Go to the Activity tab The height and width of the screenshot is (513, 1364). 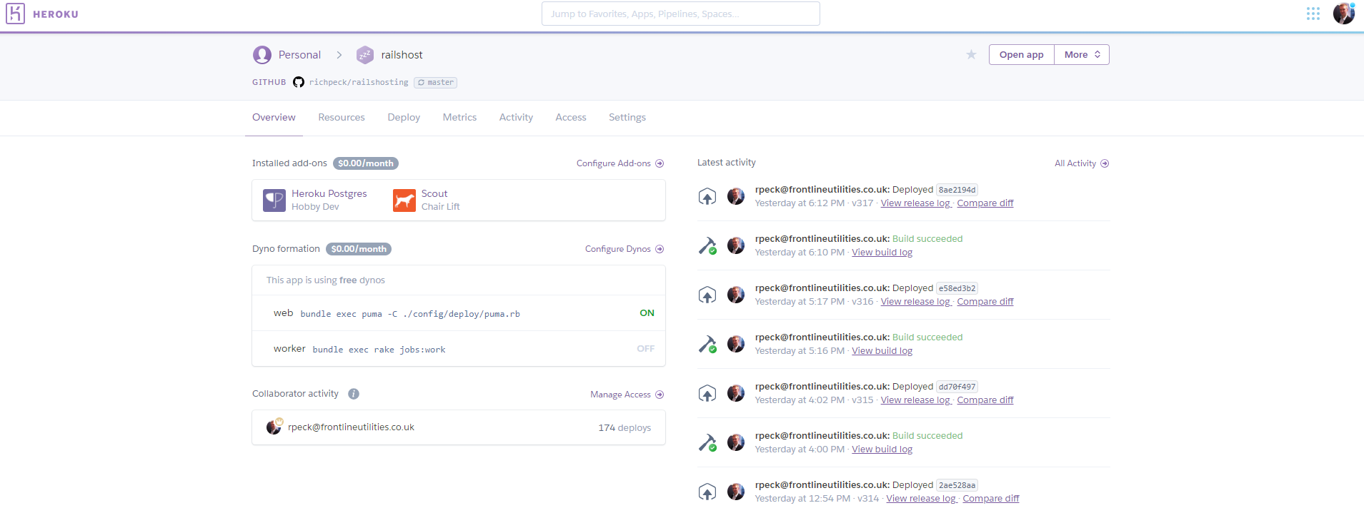click(516, 118)
